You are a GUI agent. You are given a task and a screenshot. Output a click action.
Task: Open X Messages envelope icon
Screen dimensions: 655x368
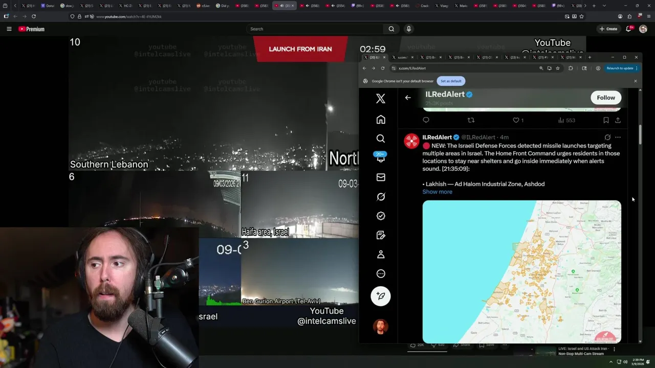pyautogui.click(x=381, y=177)
